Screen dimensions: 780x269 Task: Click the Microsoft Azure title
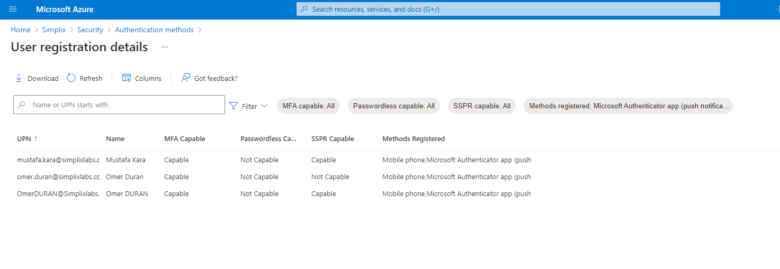click(x=65, y=10)
